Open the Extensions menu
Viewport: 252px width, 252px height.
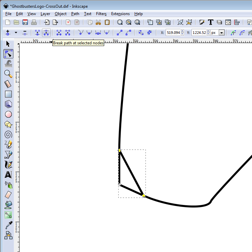tap(120, 14)
